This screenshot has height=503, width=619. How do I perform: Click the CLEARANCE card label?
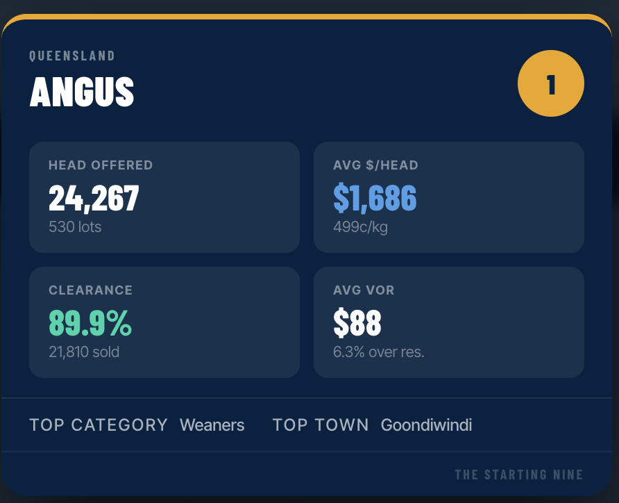[90, 290]
